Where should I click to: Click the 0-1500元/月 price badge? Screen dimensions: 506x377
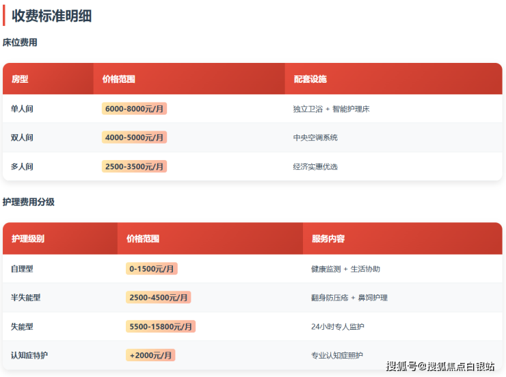point(151,269)
